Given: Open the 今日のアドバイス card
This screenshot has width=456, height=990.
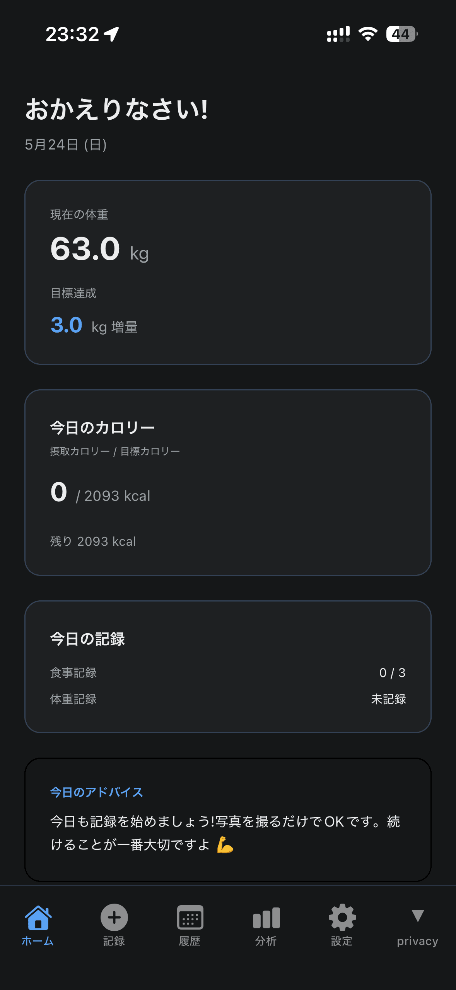Looking at the screenshot, I should pos(228,820).
